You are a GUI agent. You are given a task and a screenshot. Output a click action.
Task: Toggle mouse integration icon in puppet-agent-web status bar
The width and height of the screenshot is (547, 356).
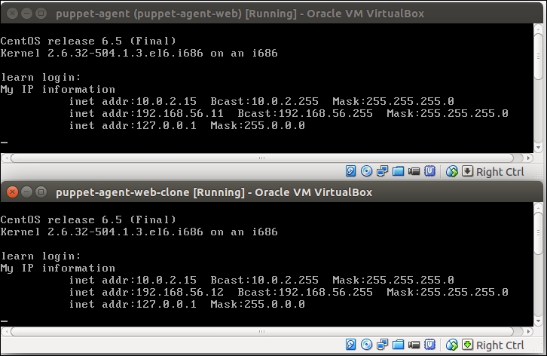[452, 171]
